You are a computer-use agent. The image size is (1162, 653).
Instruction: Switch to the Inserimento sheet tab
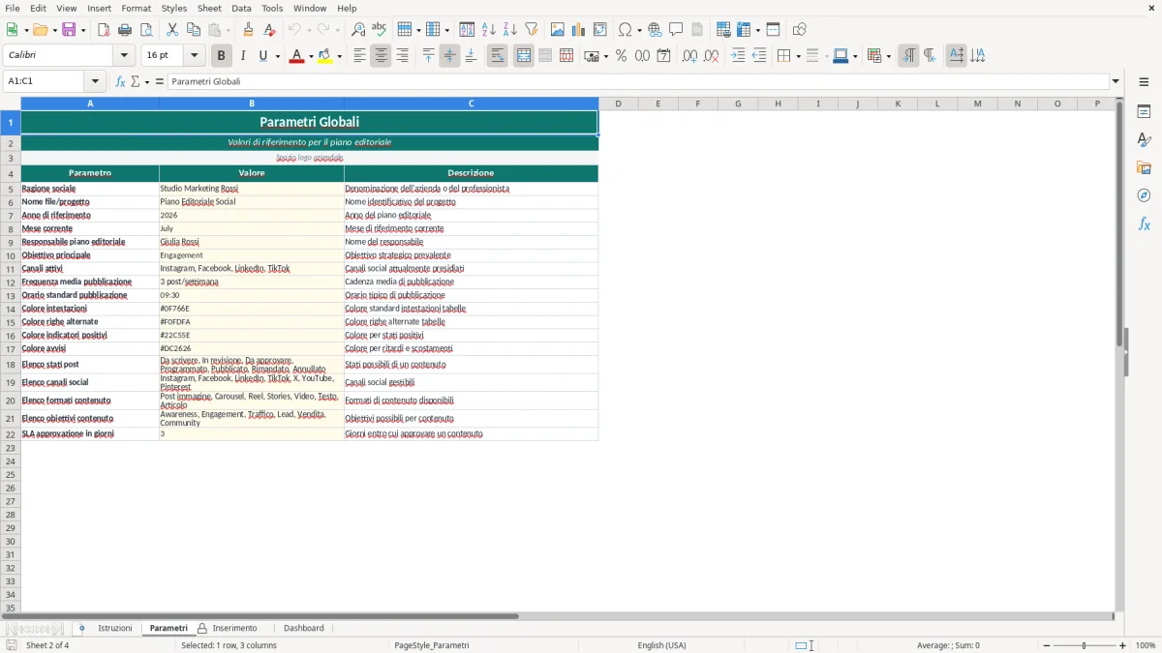click(x=235, y=628)
